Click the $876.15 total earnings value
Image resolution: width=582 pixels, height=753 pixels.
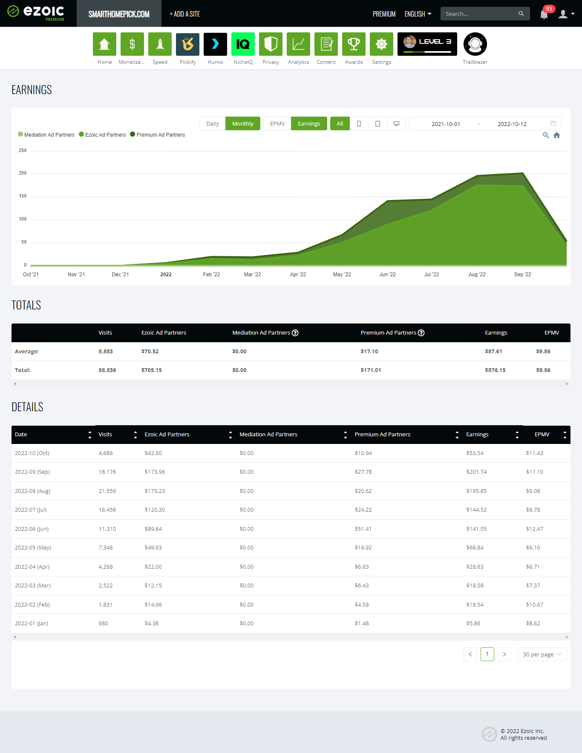[x=495, y=370]
